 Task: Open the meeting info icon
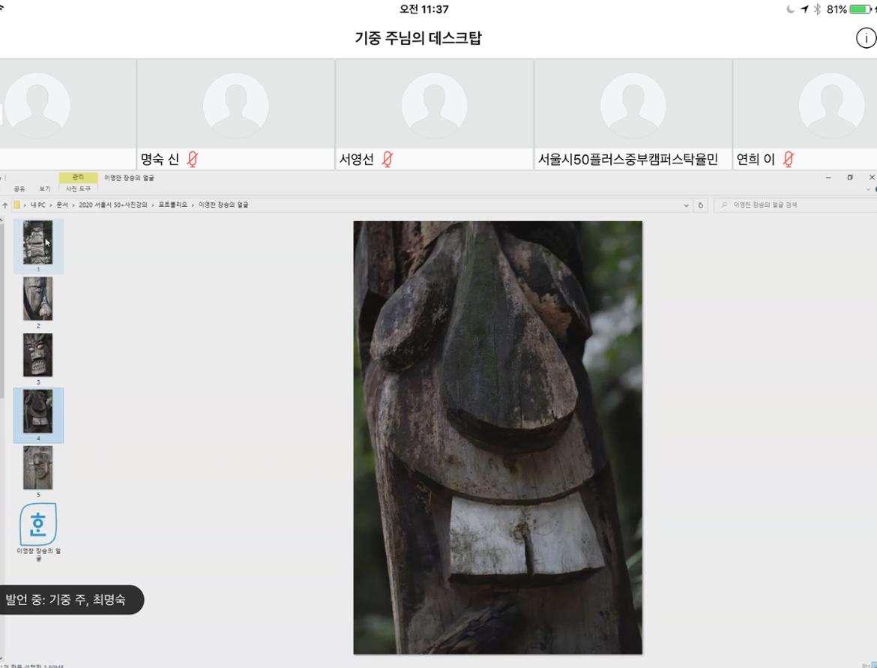pos(866,38)
